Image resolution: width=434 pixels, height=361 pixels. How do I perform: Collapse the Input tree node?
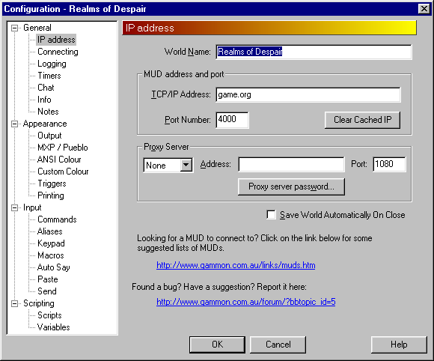(15, 207)
